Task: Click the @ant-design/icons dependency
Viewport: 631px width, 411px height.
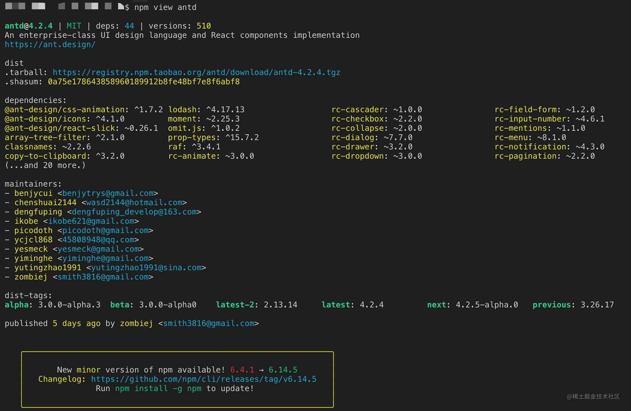Action: pyautogui.click(x=64, y=119)
